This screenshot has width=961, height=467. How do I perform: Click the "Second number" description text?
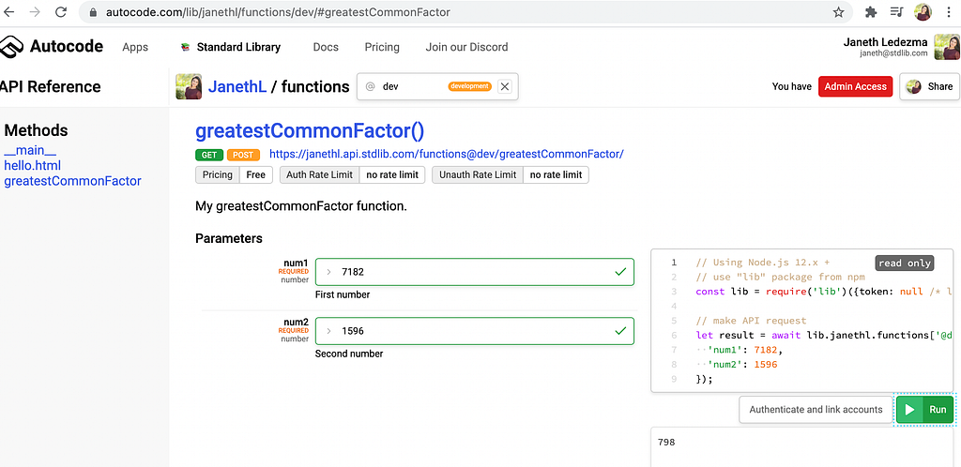pos(349,354)
